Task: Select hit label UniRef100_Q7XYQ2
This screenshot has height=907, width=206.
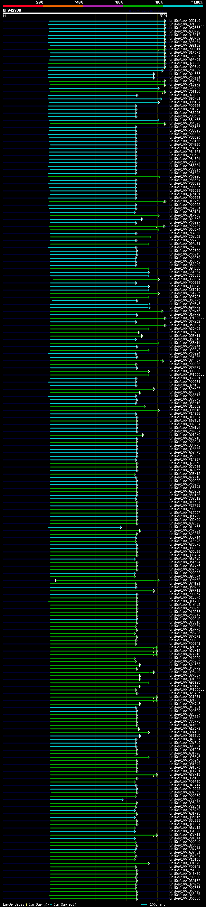Action: click(x=185, y=321)
